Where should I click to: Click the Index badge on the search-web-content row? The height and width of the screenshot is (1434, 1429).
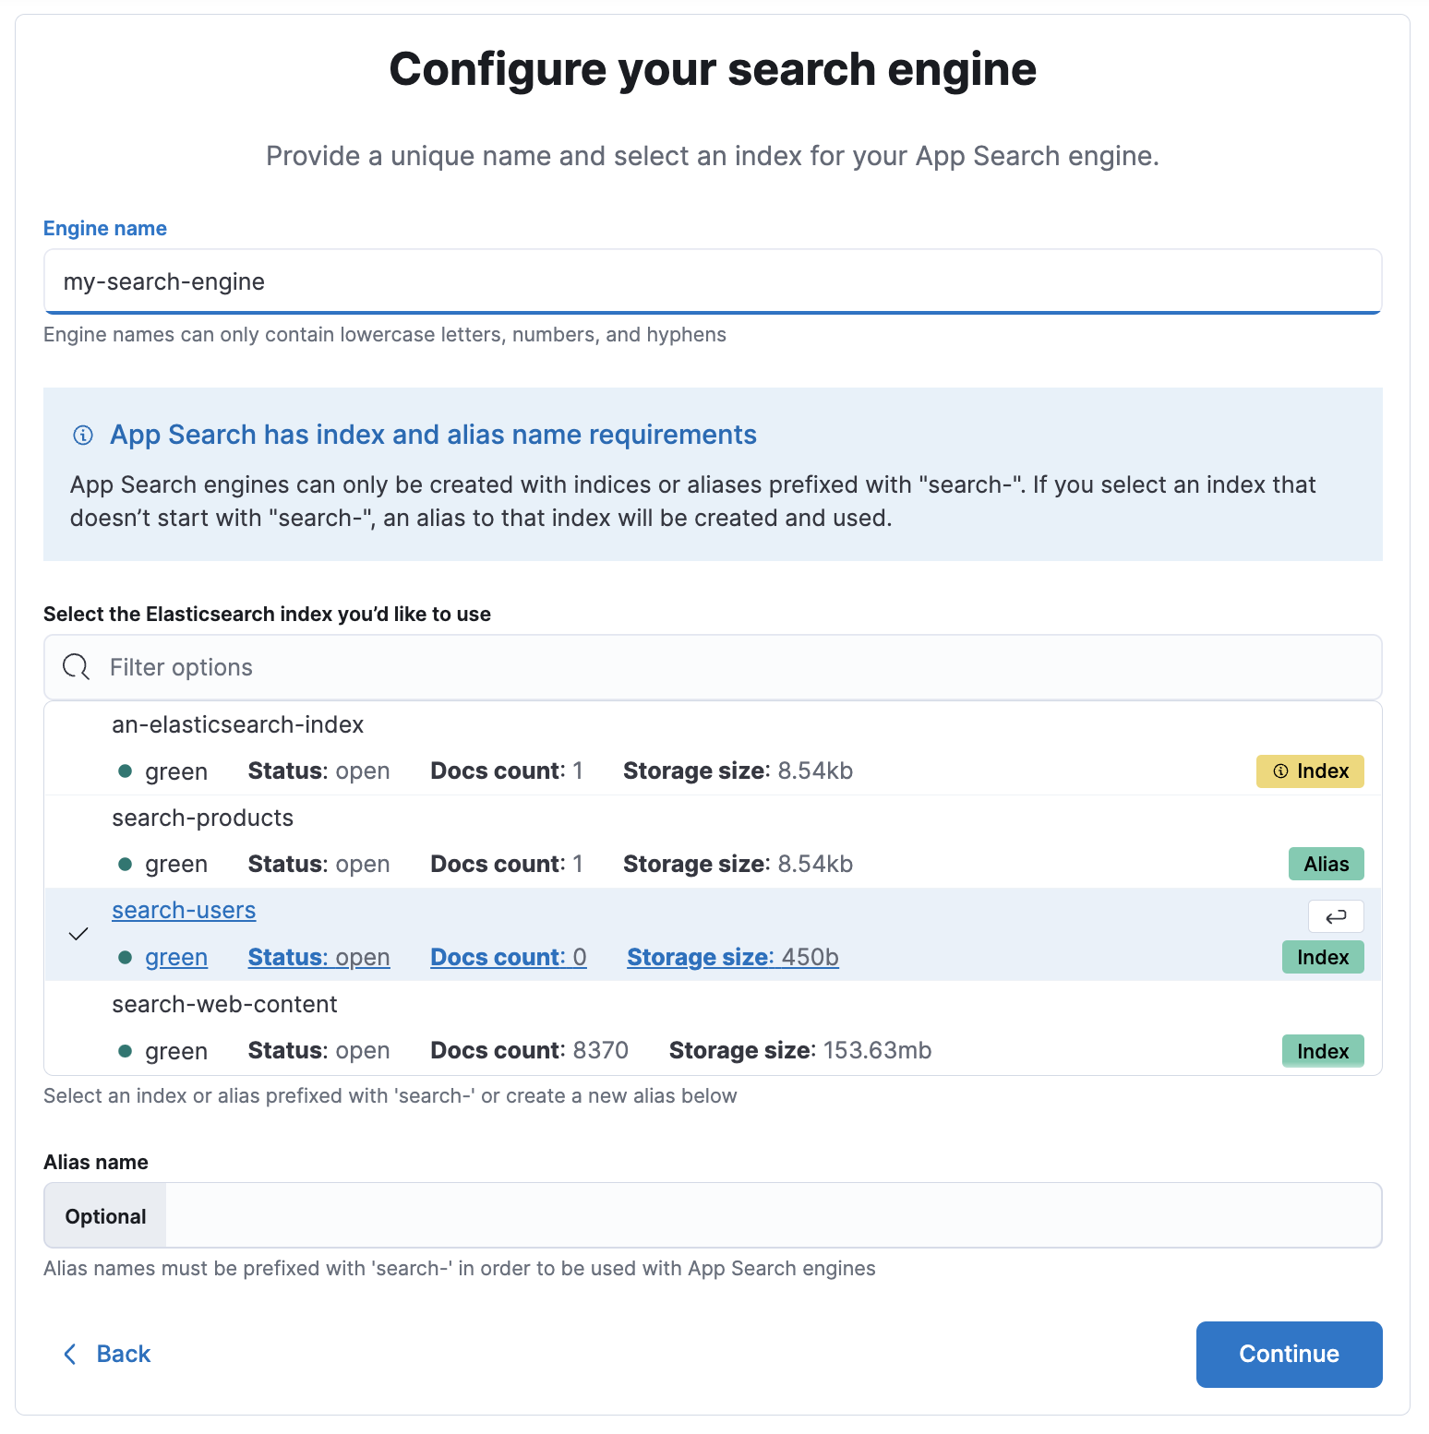coord(1322,1050)
